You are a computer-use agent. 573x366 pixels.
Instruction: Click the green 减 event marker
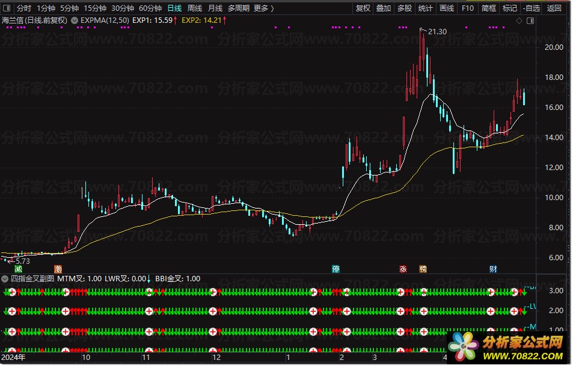[x=18, y=269]
